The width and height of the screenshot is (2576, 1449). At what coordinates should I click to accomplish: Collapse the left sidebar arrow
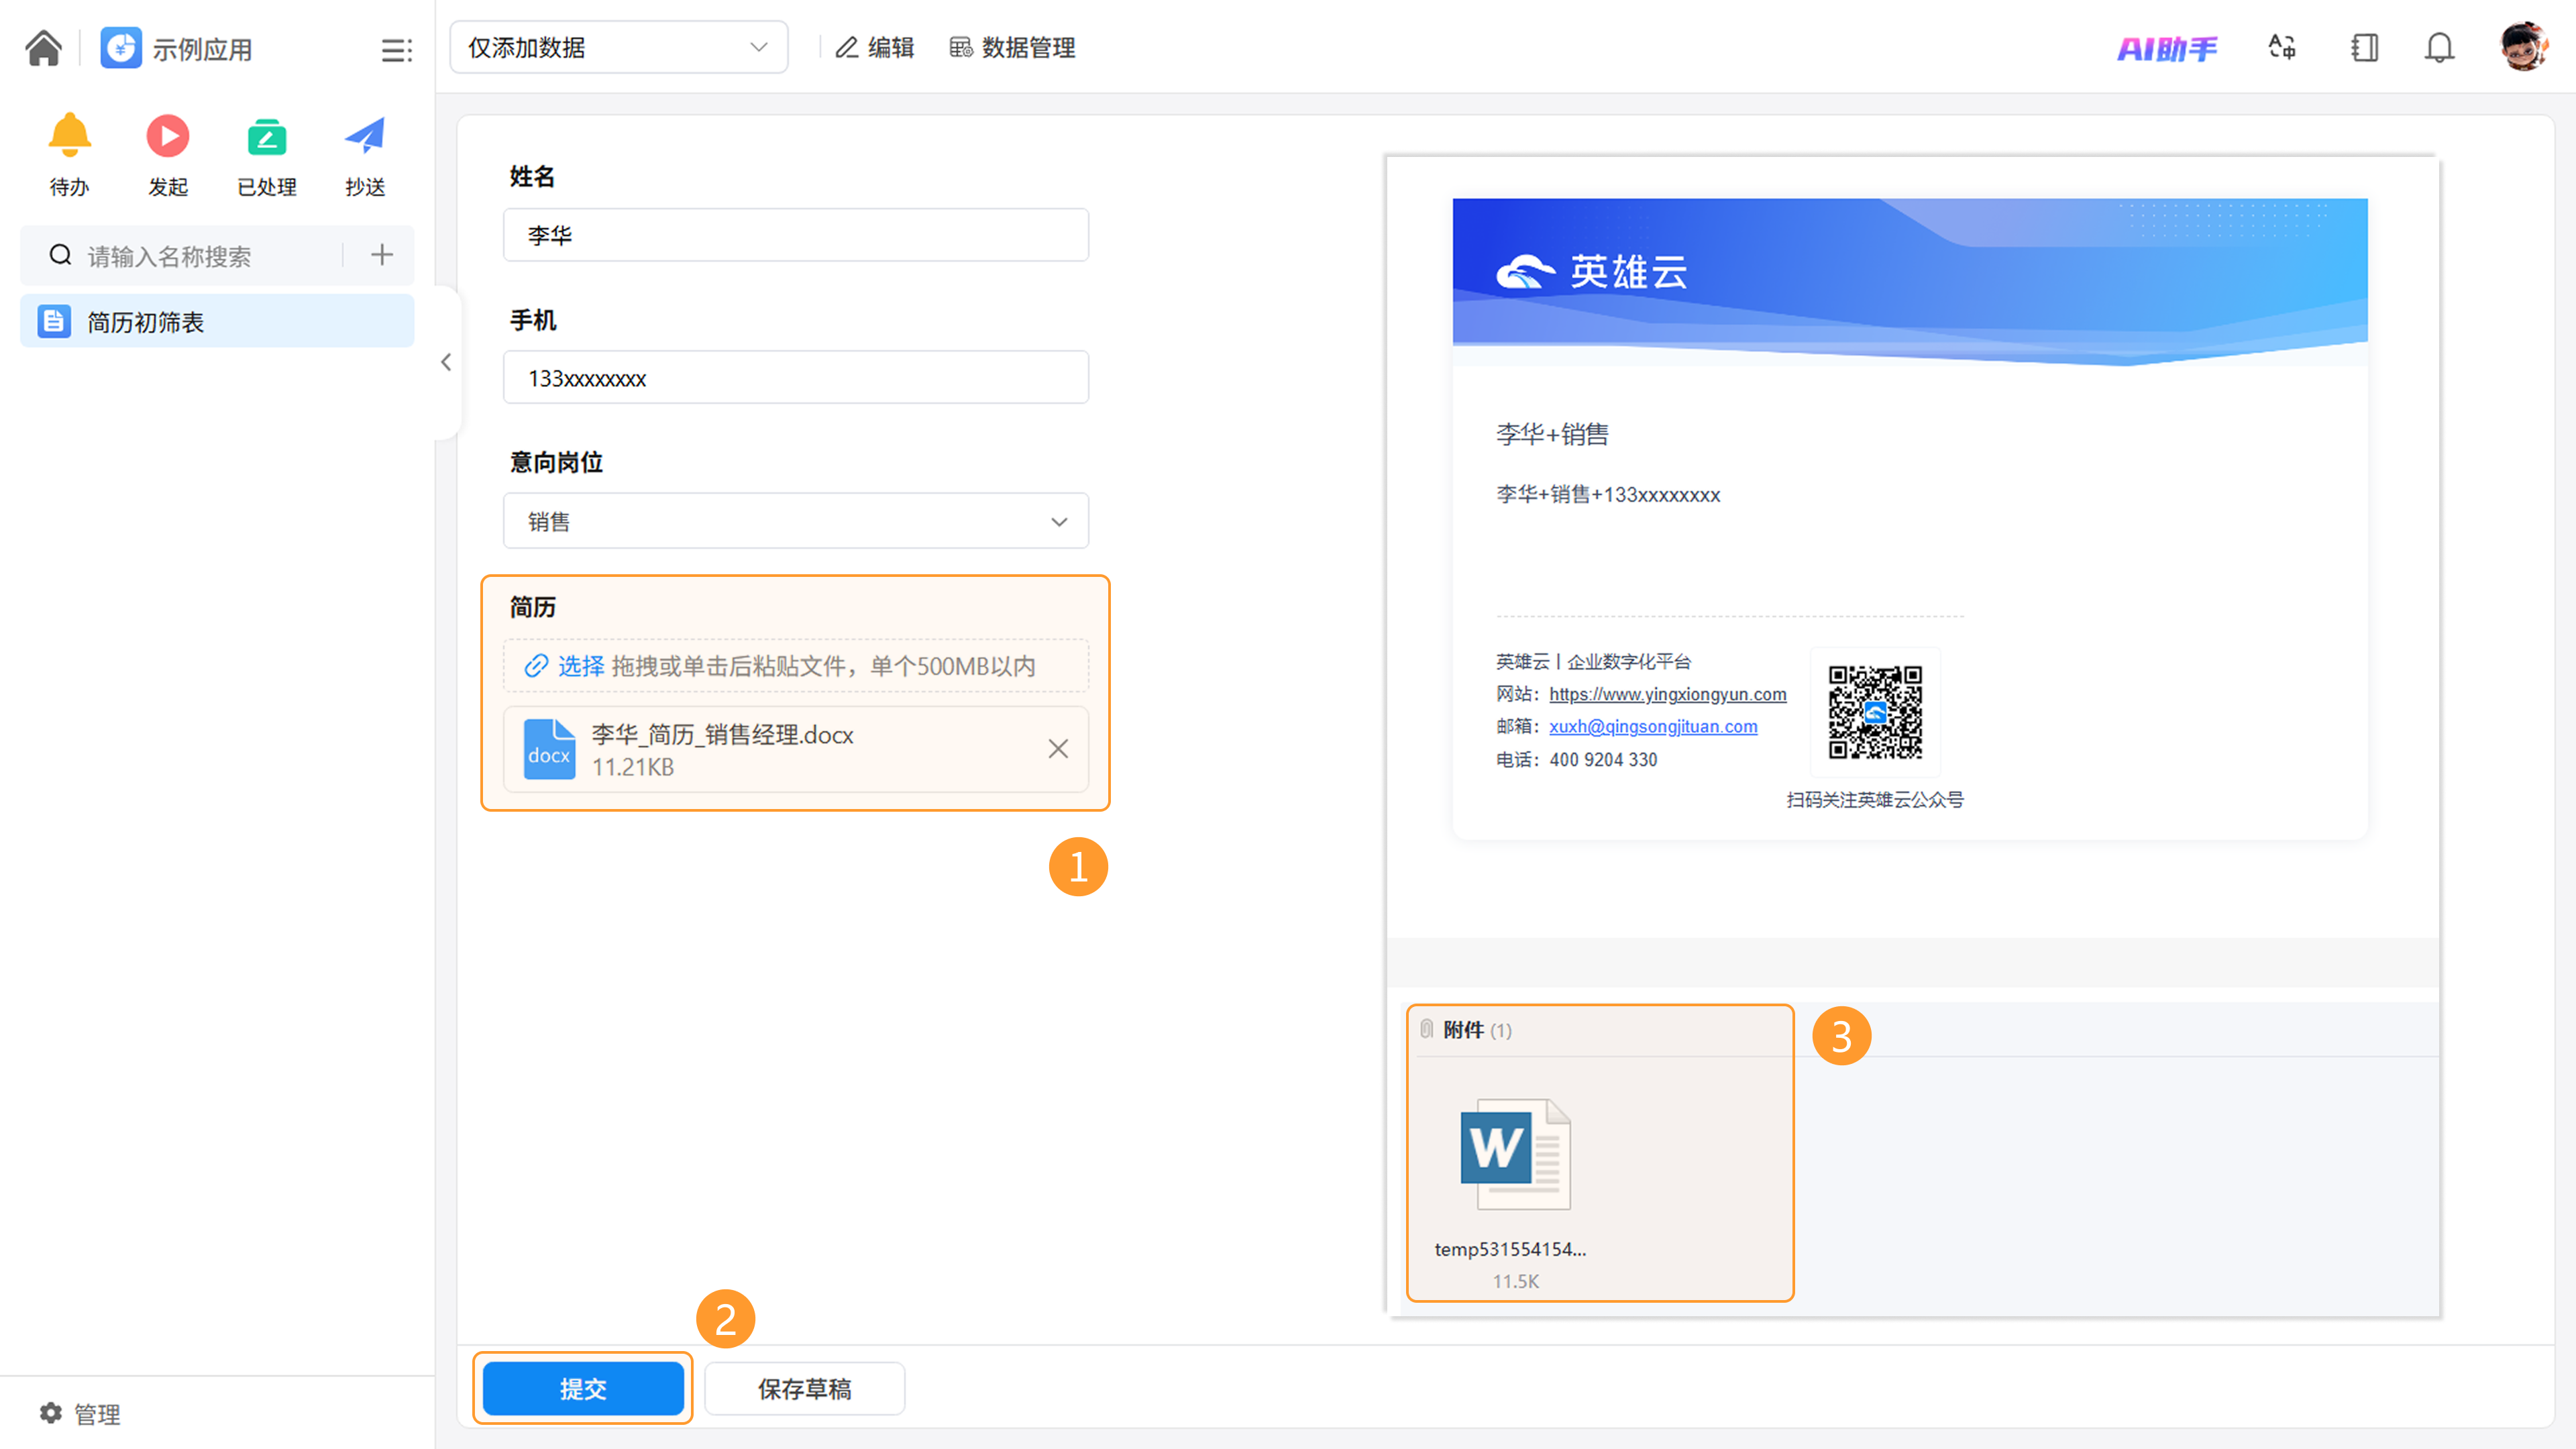click(x=446, y=362)
